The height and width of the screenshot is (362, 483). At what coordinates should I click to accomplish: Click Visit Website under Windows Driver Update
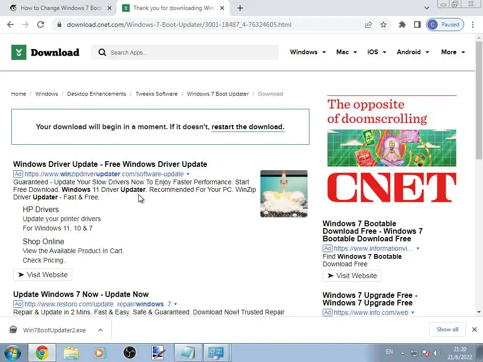click(x=42, y=275)
